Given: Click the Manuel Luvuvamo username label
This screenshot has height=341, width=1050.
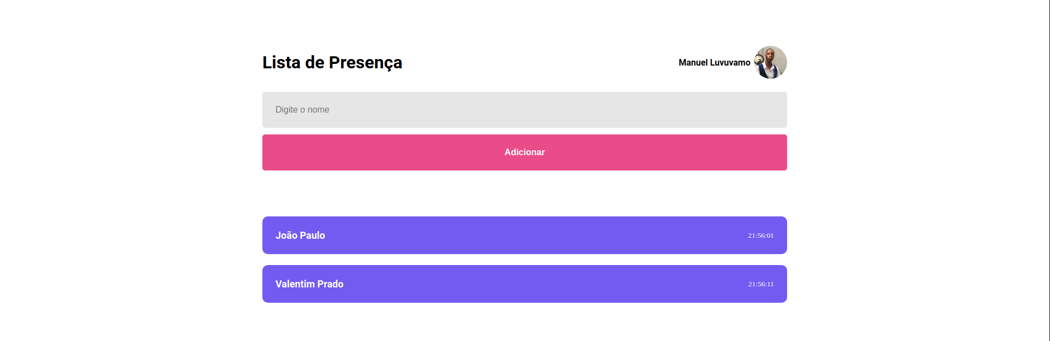Looking at the screenshot, I should [714, 63].
